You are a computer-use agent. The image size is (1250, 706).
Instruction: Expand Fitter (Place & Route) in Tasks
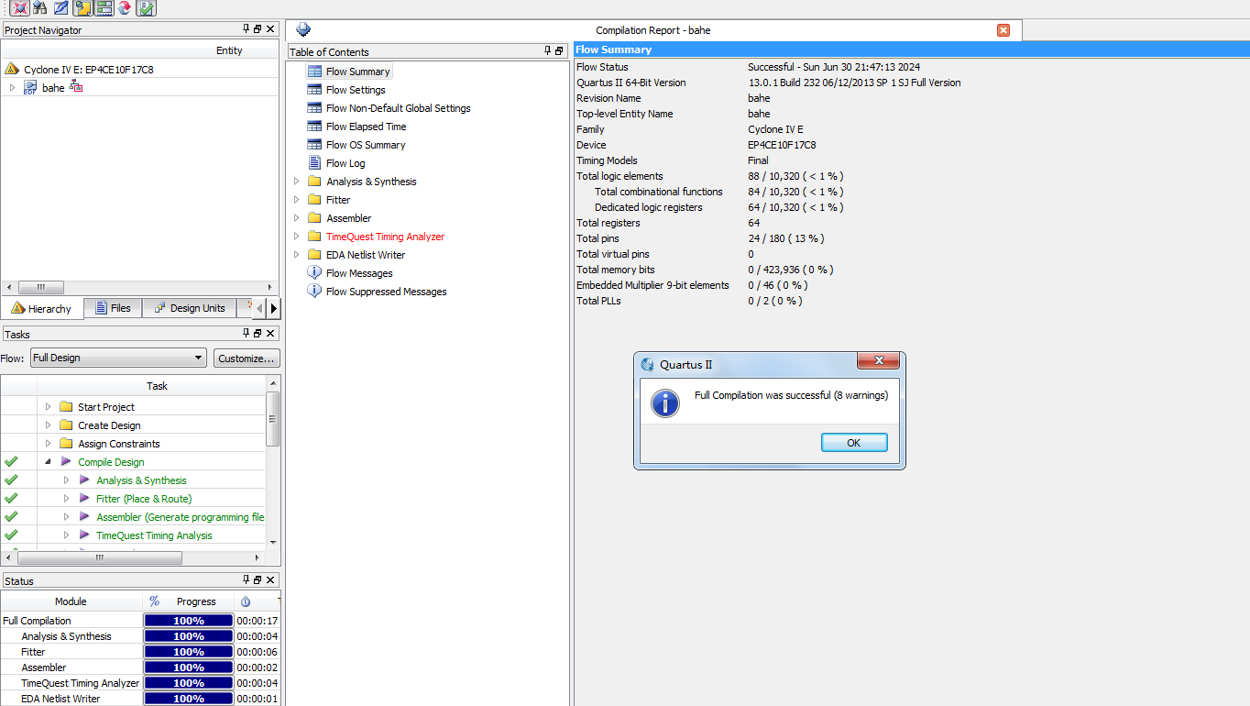tap(67, 499)
